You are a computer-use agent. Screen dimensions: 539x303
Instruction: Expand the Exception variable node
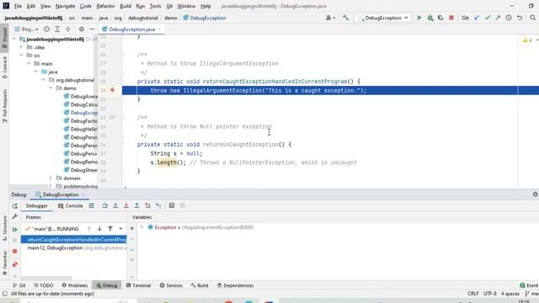tap(141, 227)
